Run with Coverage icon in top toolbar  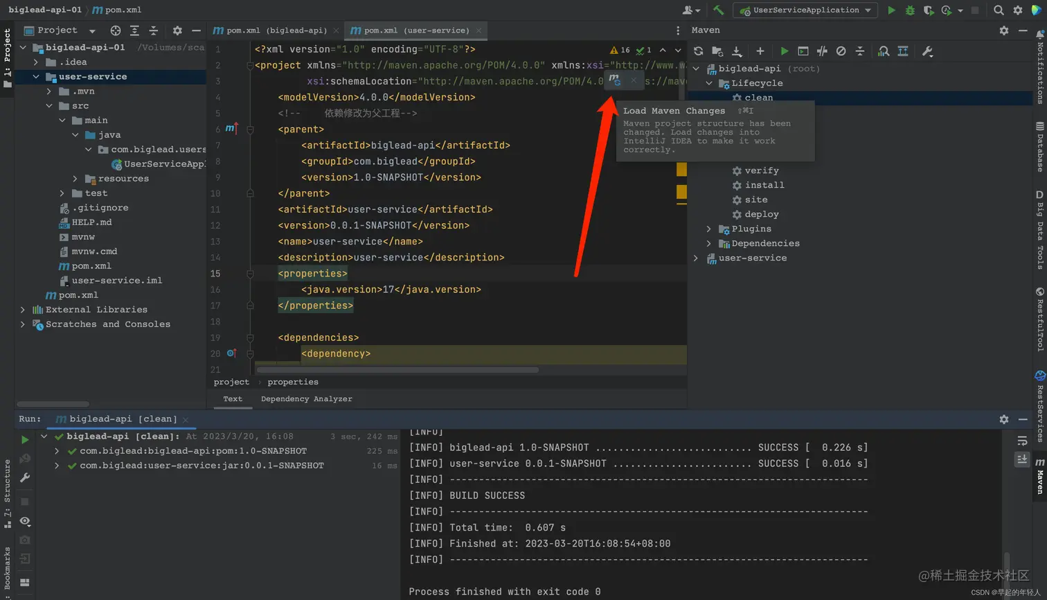(929, 10)
